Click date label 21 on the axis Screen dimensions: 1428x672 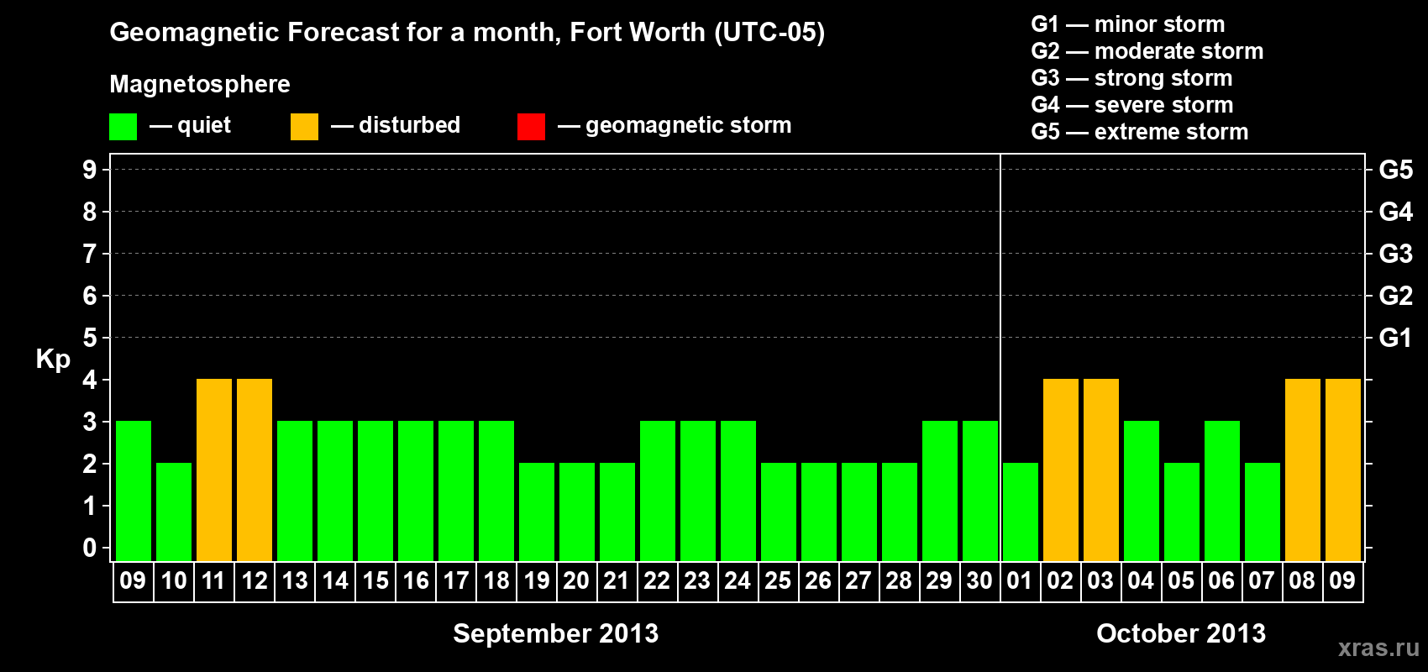click(x=617, y=581)
